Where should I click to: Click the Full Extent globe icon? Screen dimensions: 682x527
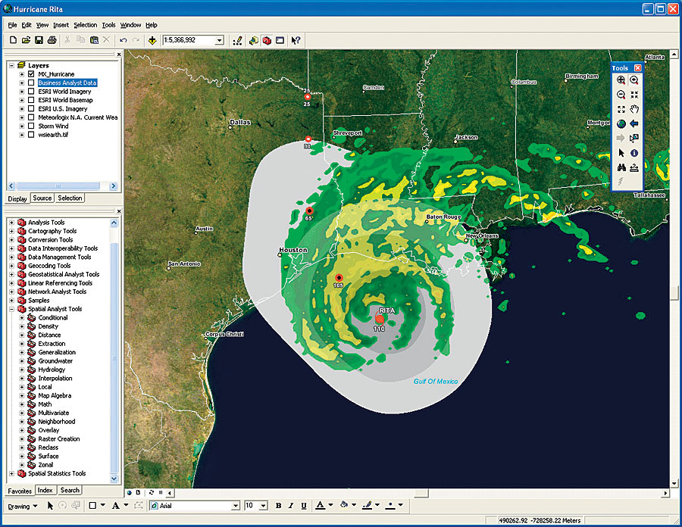(x=621, y=124)
